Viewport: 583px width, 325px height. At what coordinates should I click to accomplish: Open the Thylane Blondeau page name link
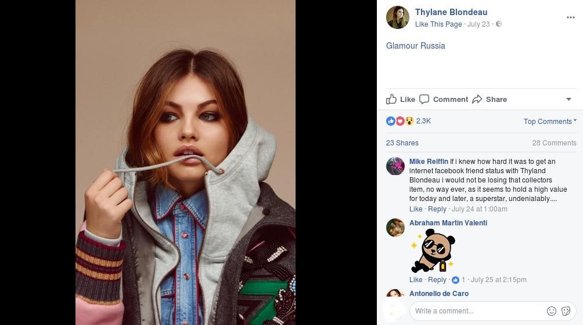click(x=451, y=12)
